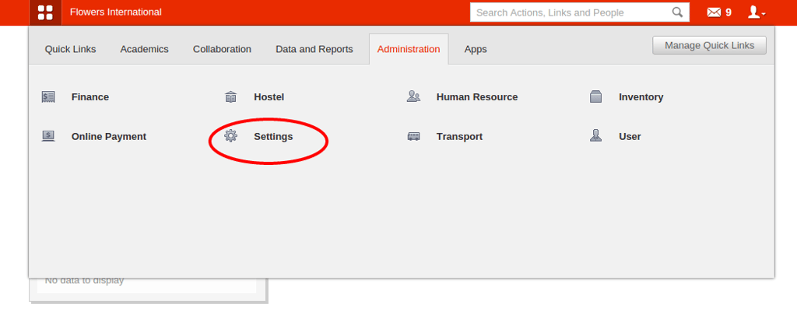The width and height of the screenshot is (797, 329).
Task: Open messages via the envelope icon
Action: tap(714, 12)
